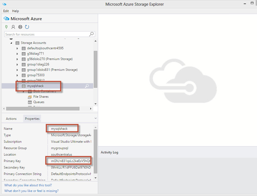The height and width of the screenshot is (196, 257).
Task: Click the Queues table icon
Action: pyautogui.click(x=30, y=102)
